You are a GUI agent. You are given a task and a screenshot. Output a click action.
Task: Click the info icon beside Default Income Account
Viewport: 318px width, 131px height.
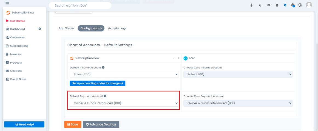click(103, 67)
